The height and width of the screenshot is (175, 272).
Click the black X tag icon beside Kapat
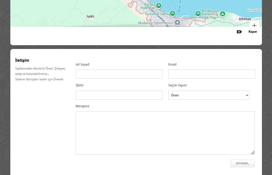click(x=239, y=32)
